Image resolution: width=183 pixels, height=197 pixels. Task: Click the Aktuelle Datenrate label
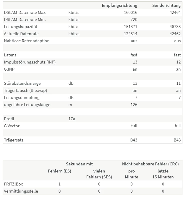coord(21,34)
